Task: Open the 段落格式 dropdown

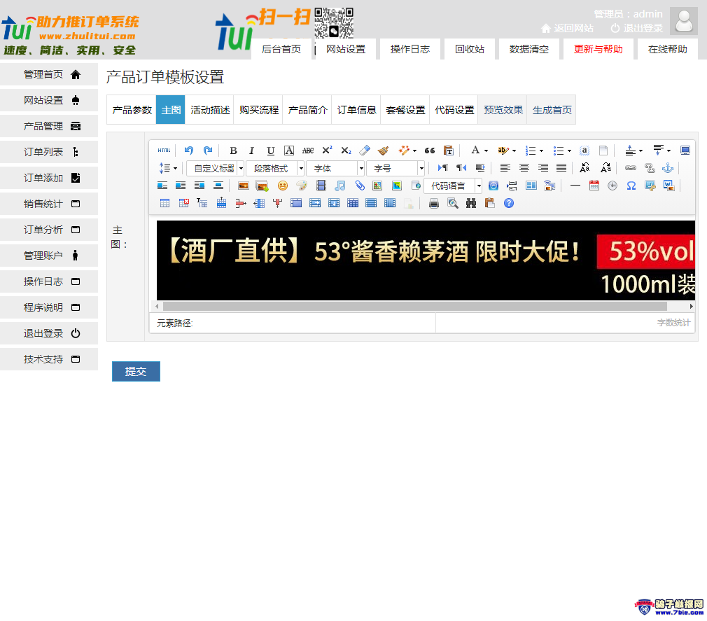Action: click(275, 168)
